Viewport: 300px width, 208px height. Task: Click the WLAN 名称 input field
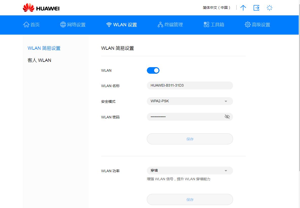[x=190, y=86]
